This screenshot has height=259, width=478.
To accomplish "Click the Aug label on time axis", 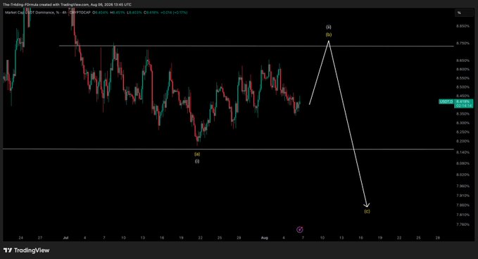I will pos(264,238).
